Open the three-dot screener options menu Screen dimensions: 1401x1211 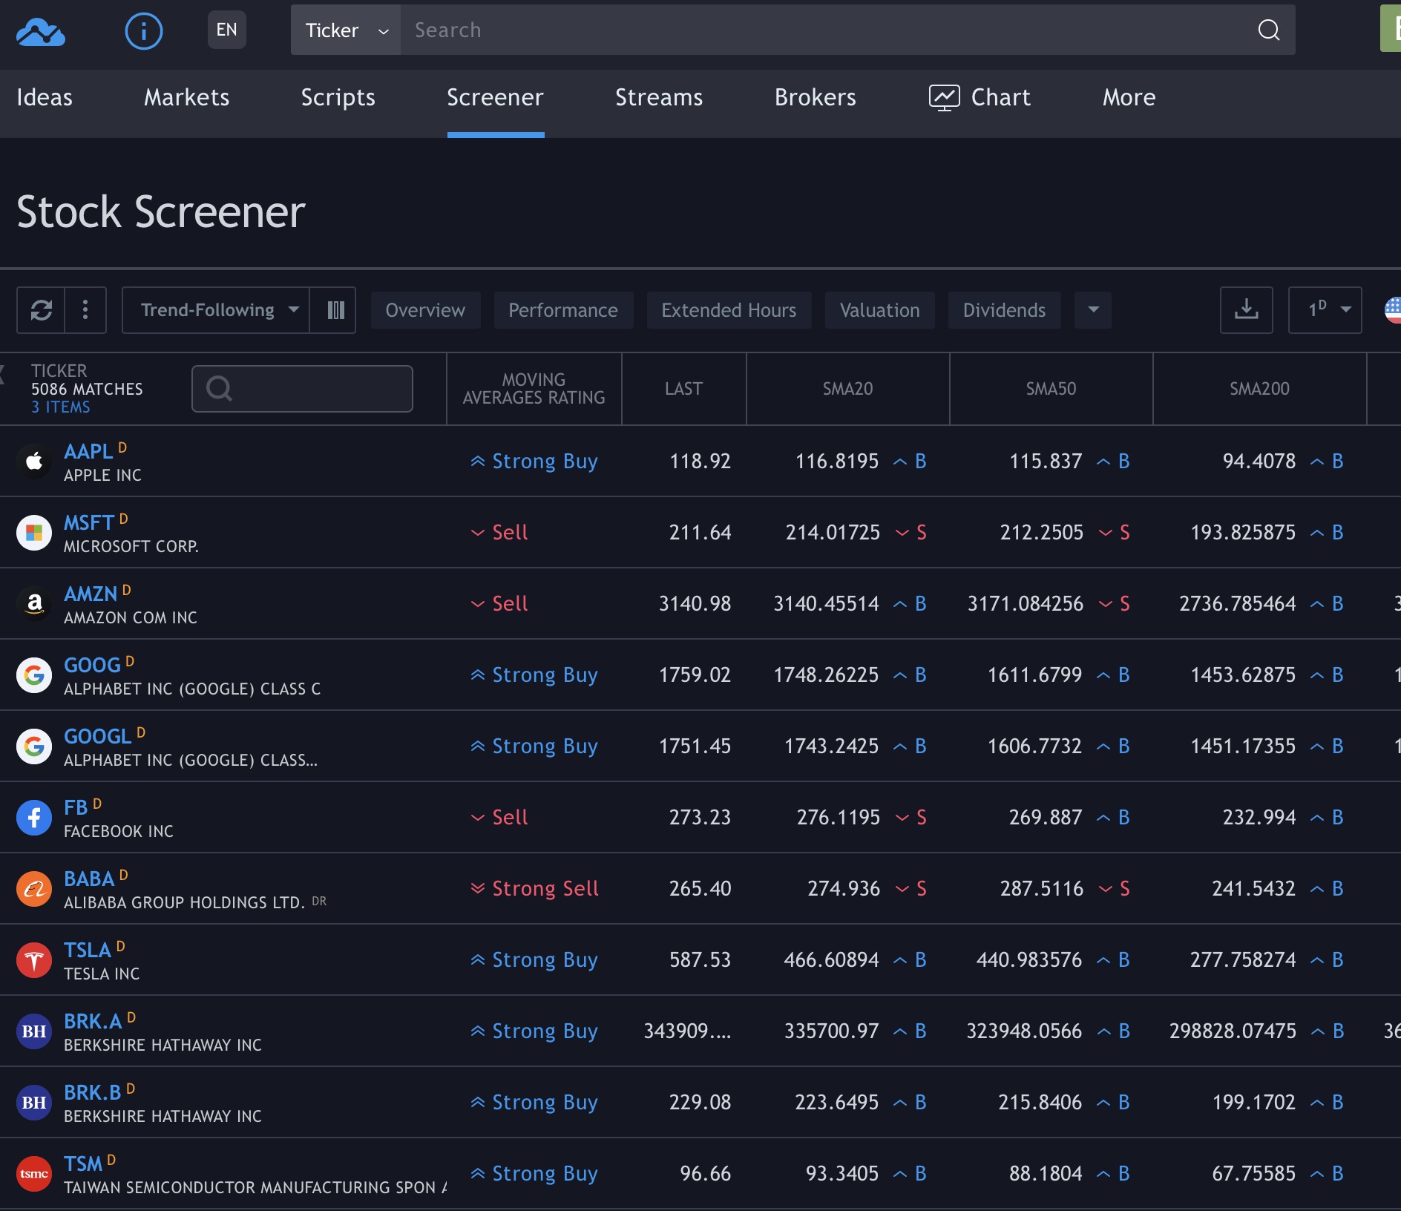coord(85,310)
